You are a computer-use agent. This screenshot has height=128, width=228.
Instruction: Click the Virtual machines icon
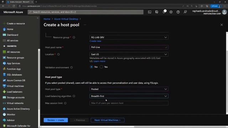pos(4,86)
